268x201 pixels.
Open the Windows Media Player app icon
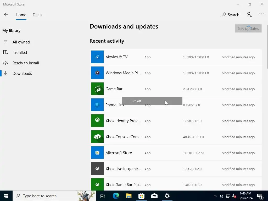[x=97, y=73]
